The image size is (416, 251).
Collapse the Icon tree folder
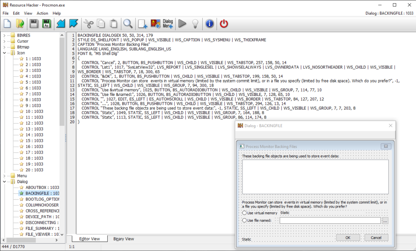pyautogui.click(x=4, y=53)
